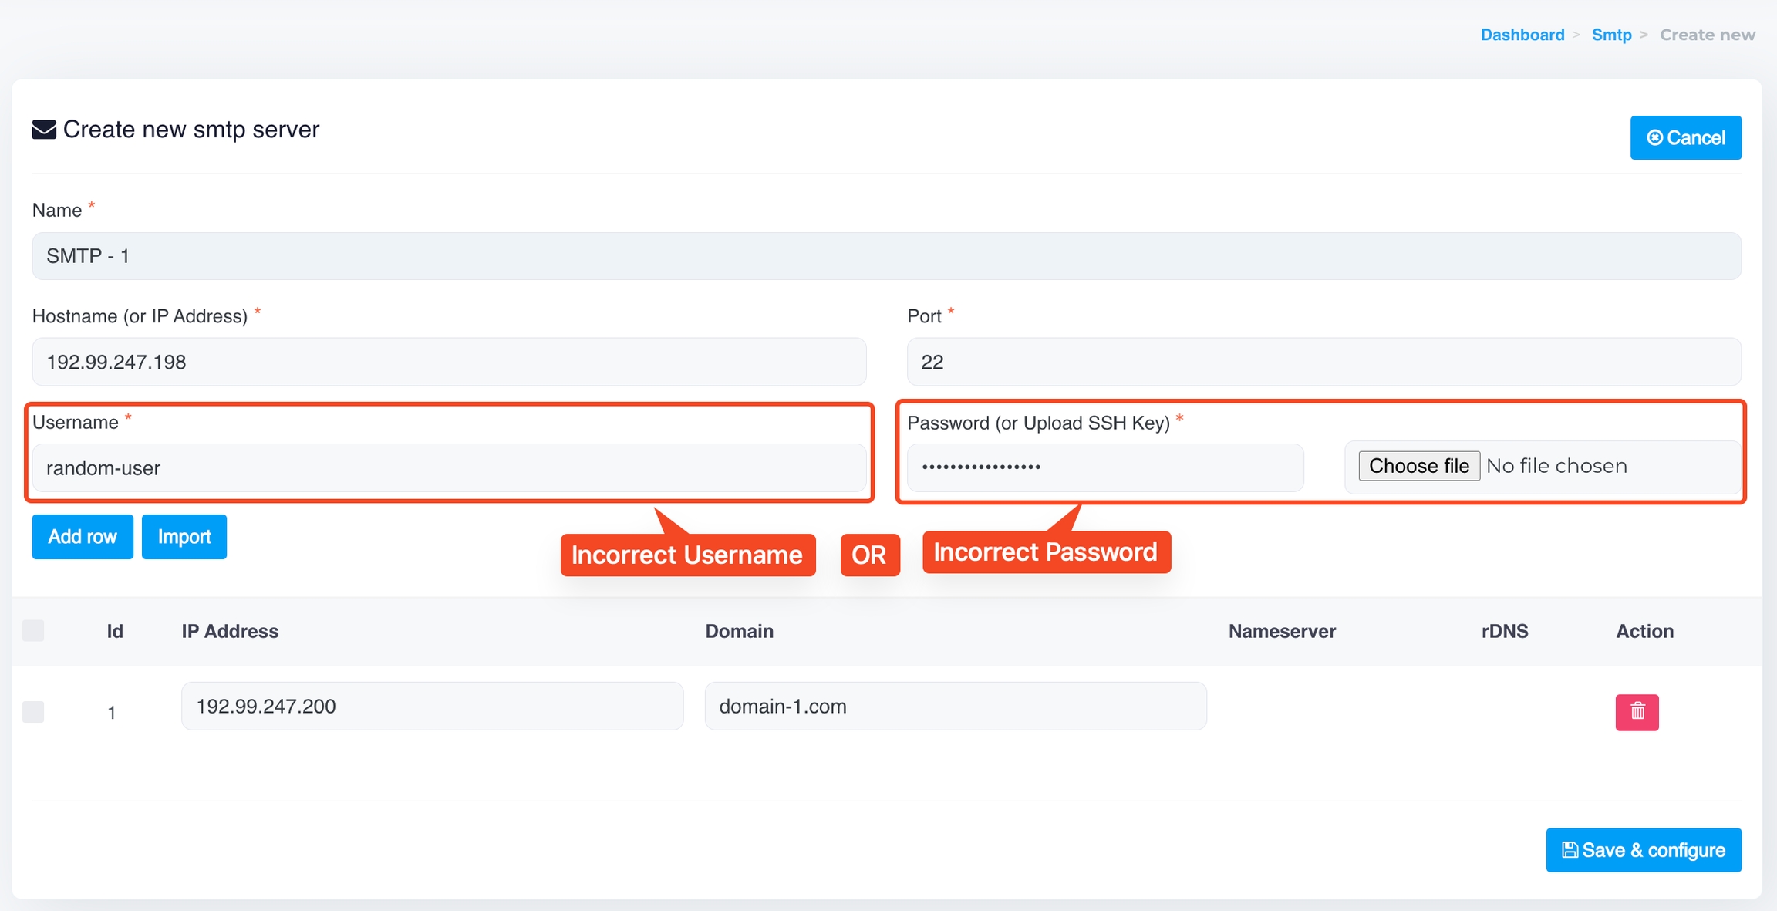Click the envelope icon beside the title
The height and width of the screenshot is (911, 1777).
pos(44,130)
